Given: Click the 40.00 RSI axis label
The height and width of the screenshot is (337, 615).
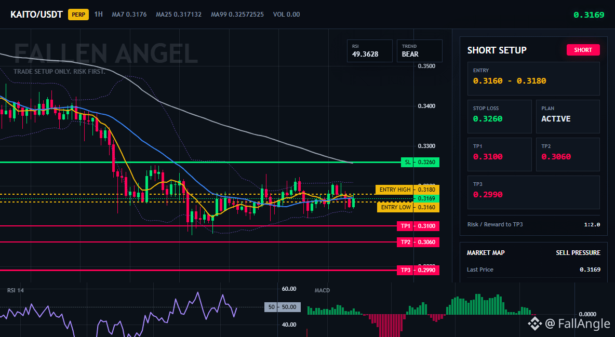Looking at the screenshot, I should tap(289, 325).
